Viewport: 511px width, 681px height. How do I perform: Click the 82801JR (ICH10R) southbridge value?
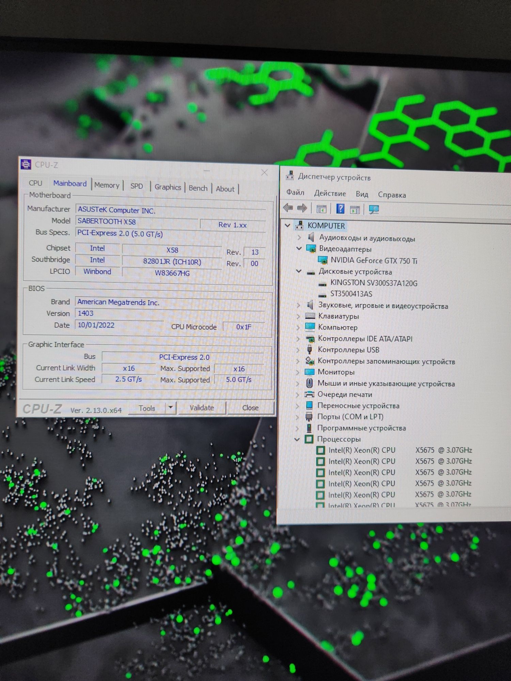point(172,262)
